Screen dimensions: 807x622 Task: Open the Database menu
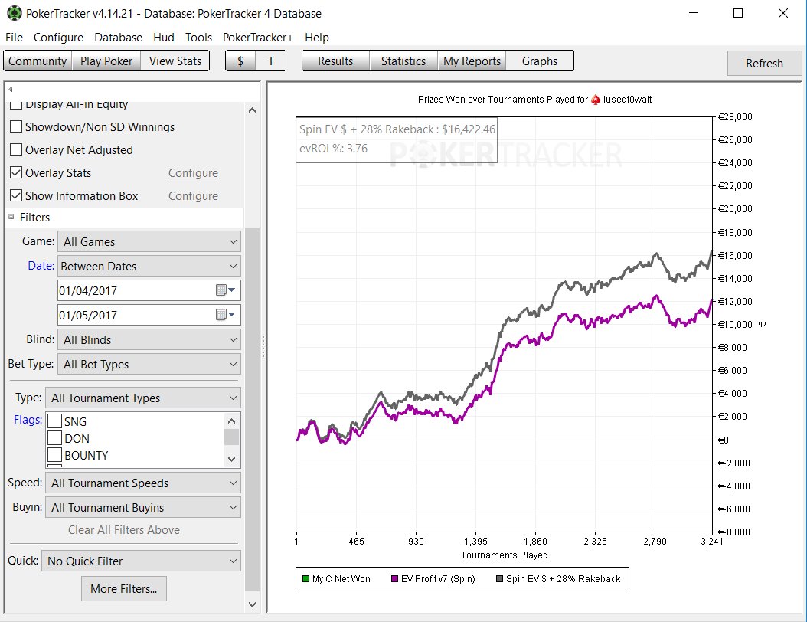[118, 37]
